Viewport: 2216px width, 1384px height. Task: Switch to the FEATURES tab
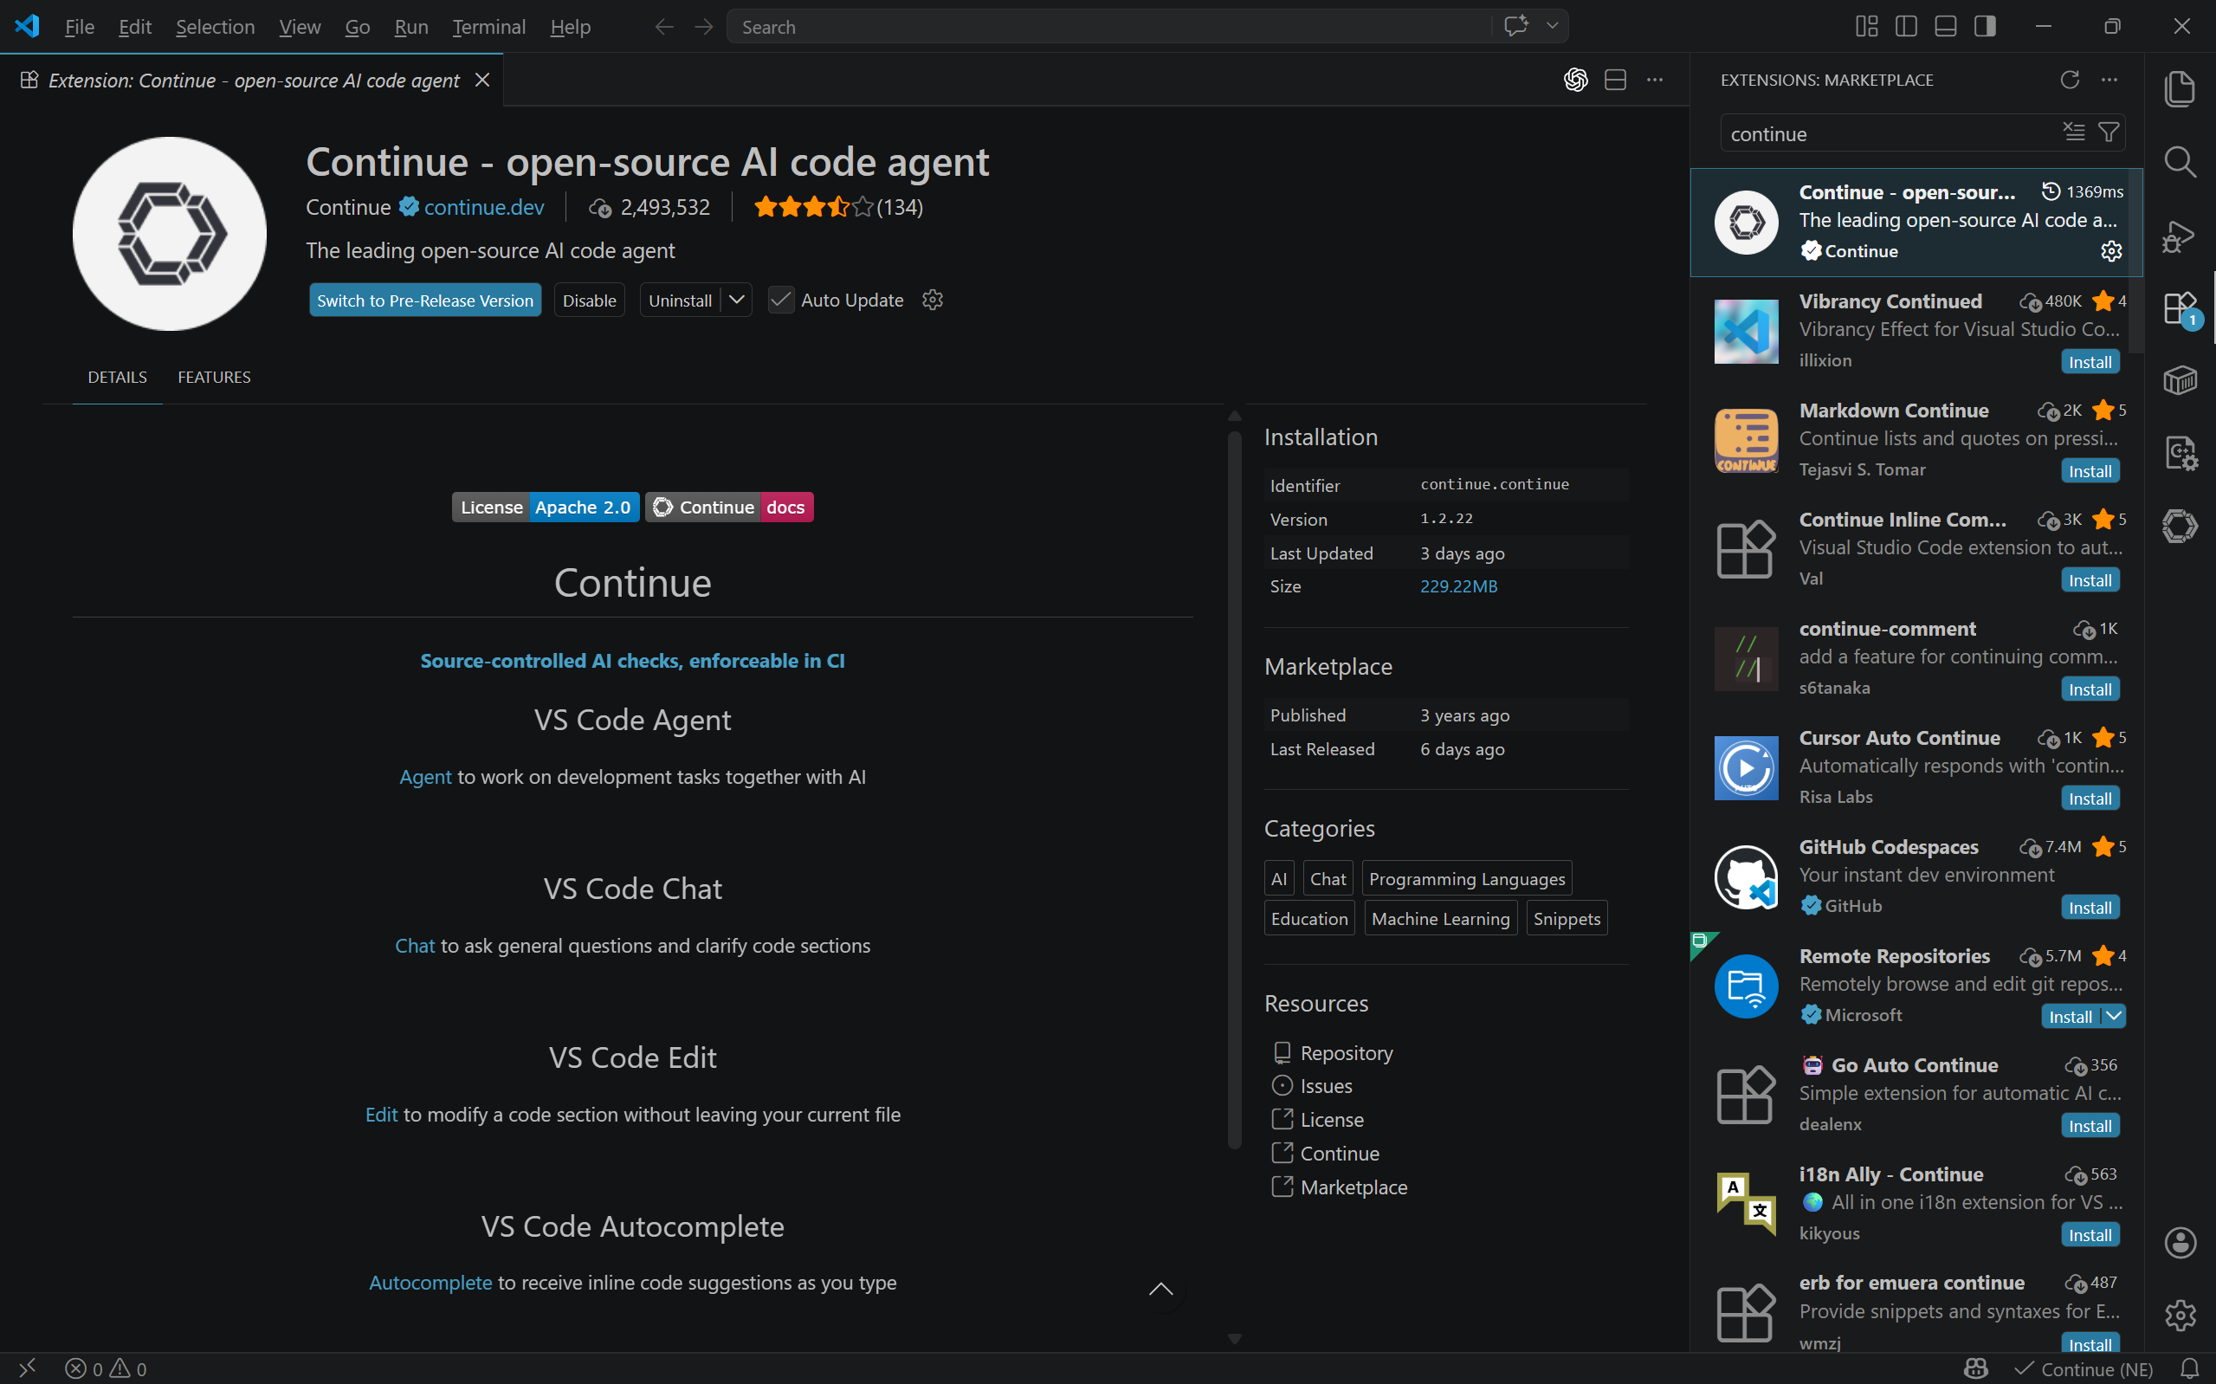click(214, 377)
